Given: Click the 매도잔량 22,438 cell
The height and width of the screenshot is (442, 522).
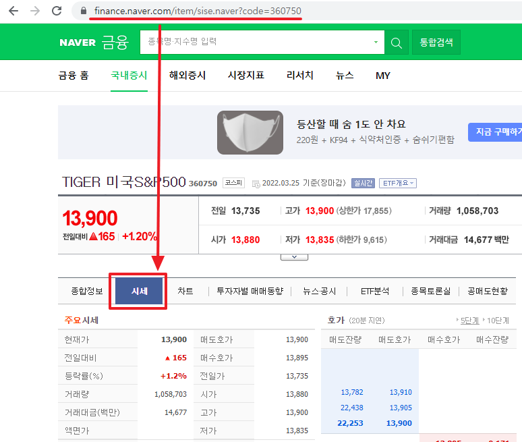Looking at the screenshot, I should coord(352,408).
